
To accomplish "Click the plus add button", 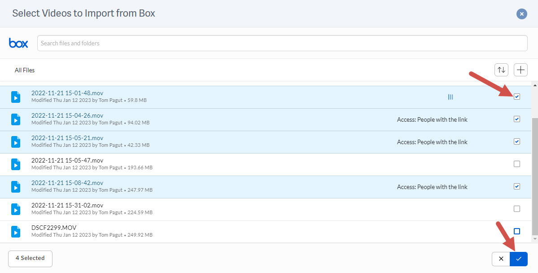I will coord(521,70).
